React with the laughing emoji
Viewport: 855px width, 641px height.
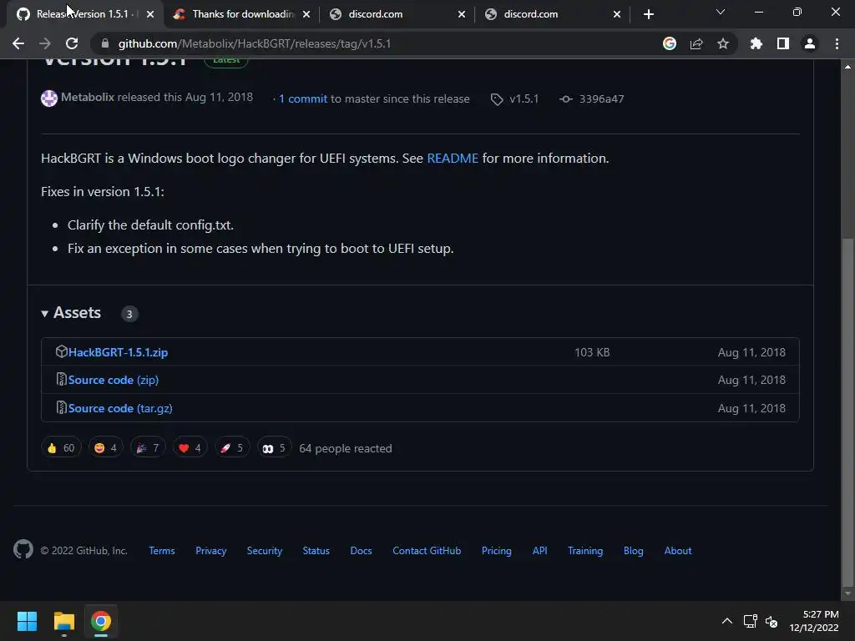click(105, 448)
